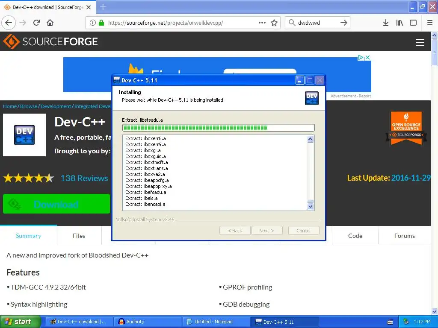Toggle the browser sidebar icon
The width and height of the screenshot is (438, 328).
(x=413, y=23)
